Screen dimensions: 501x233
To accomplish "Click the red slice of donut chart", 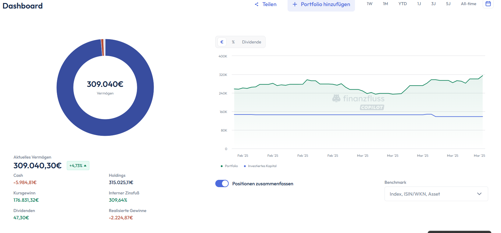I will coord(102,47).
